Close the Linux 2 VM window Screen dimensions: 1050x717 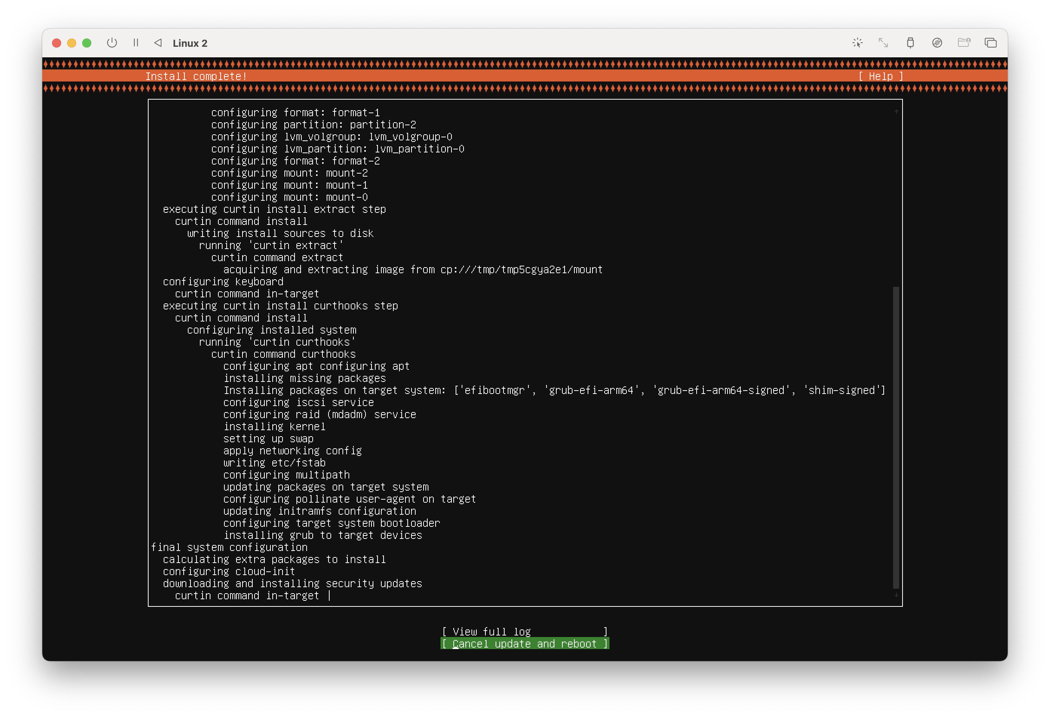57,43
